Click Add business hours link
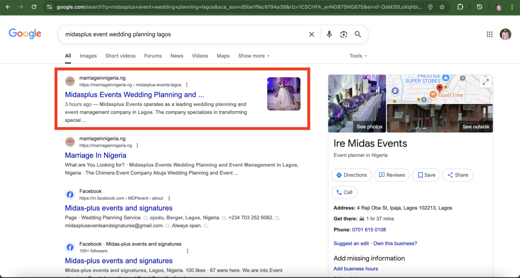This screenshot has height=278, width=520. tap(356, 269)
